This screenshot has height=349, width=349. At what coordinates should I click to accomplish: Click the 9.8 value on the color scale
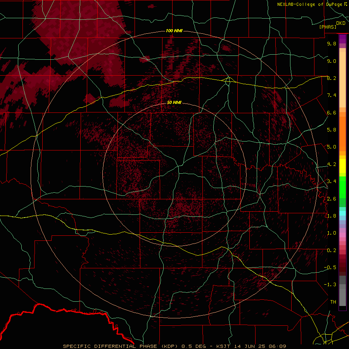(x=332, y=43)
